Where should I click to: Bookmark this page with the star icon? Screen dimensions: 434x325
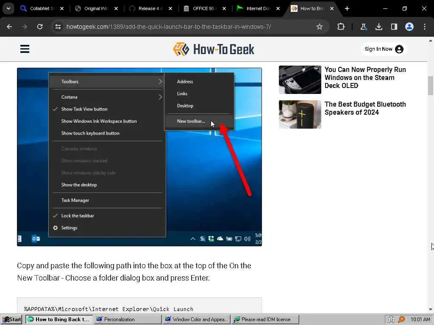[320, 27]
